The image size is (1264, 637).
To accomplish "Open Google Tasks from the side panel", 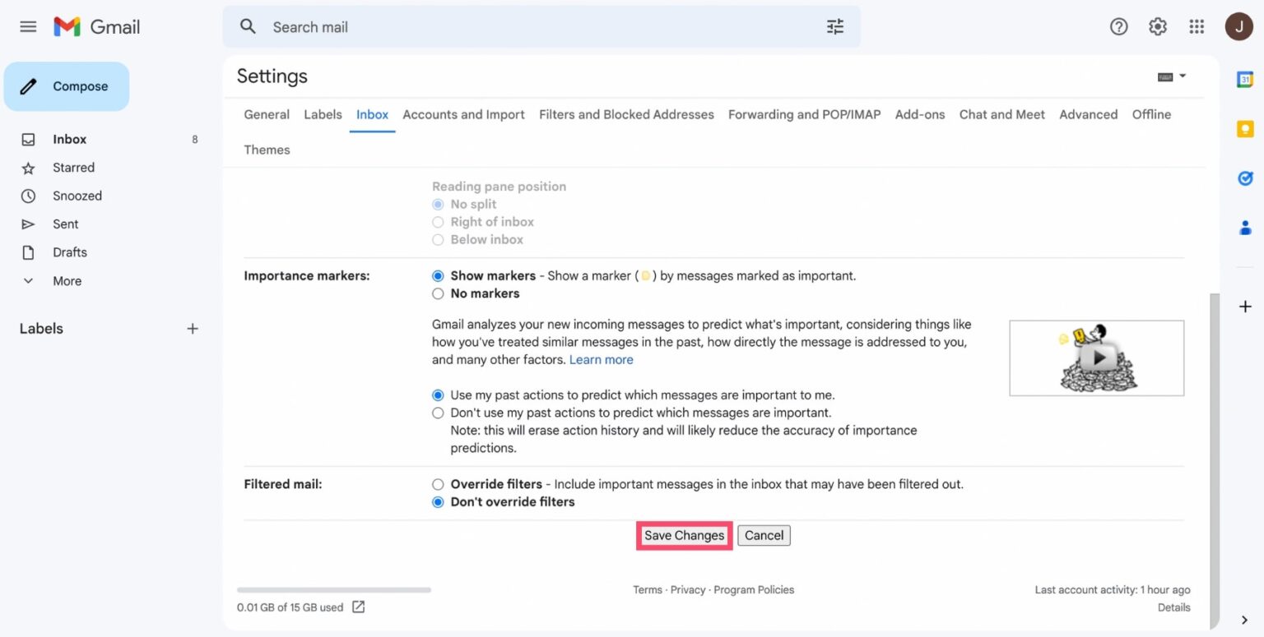I will point(1244,178).
